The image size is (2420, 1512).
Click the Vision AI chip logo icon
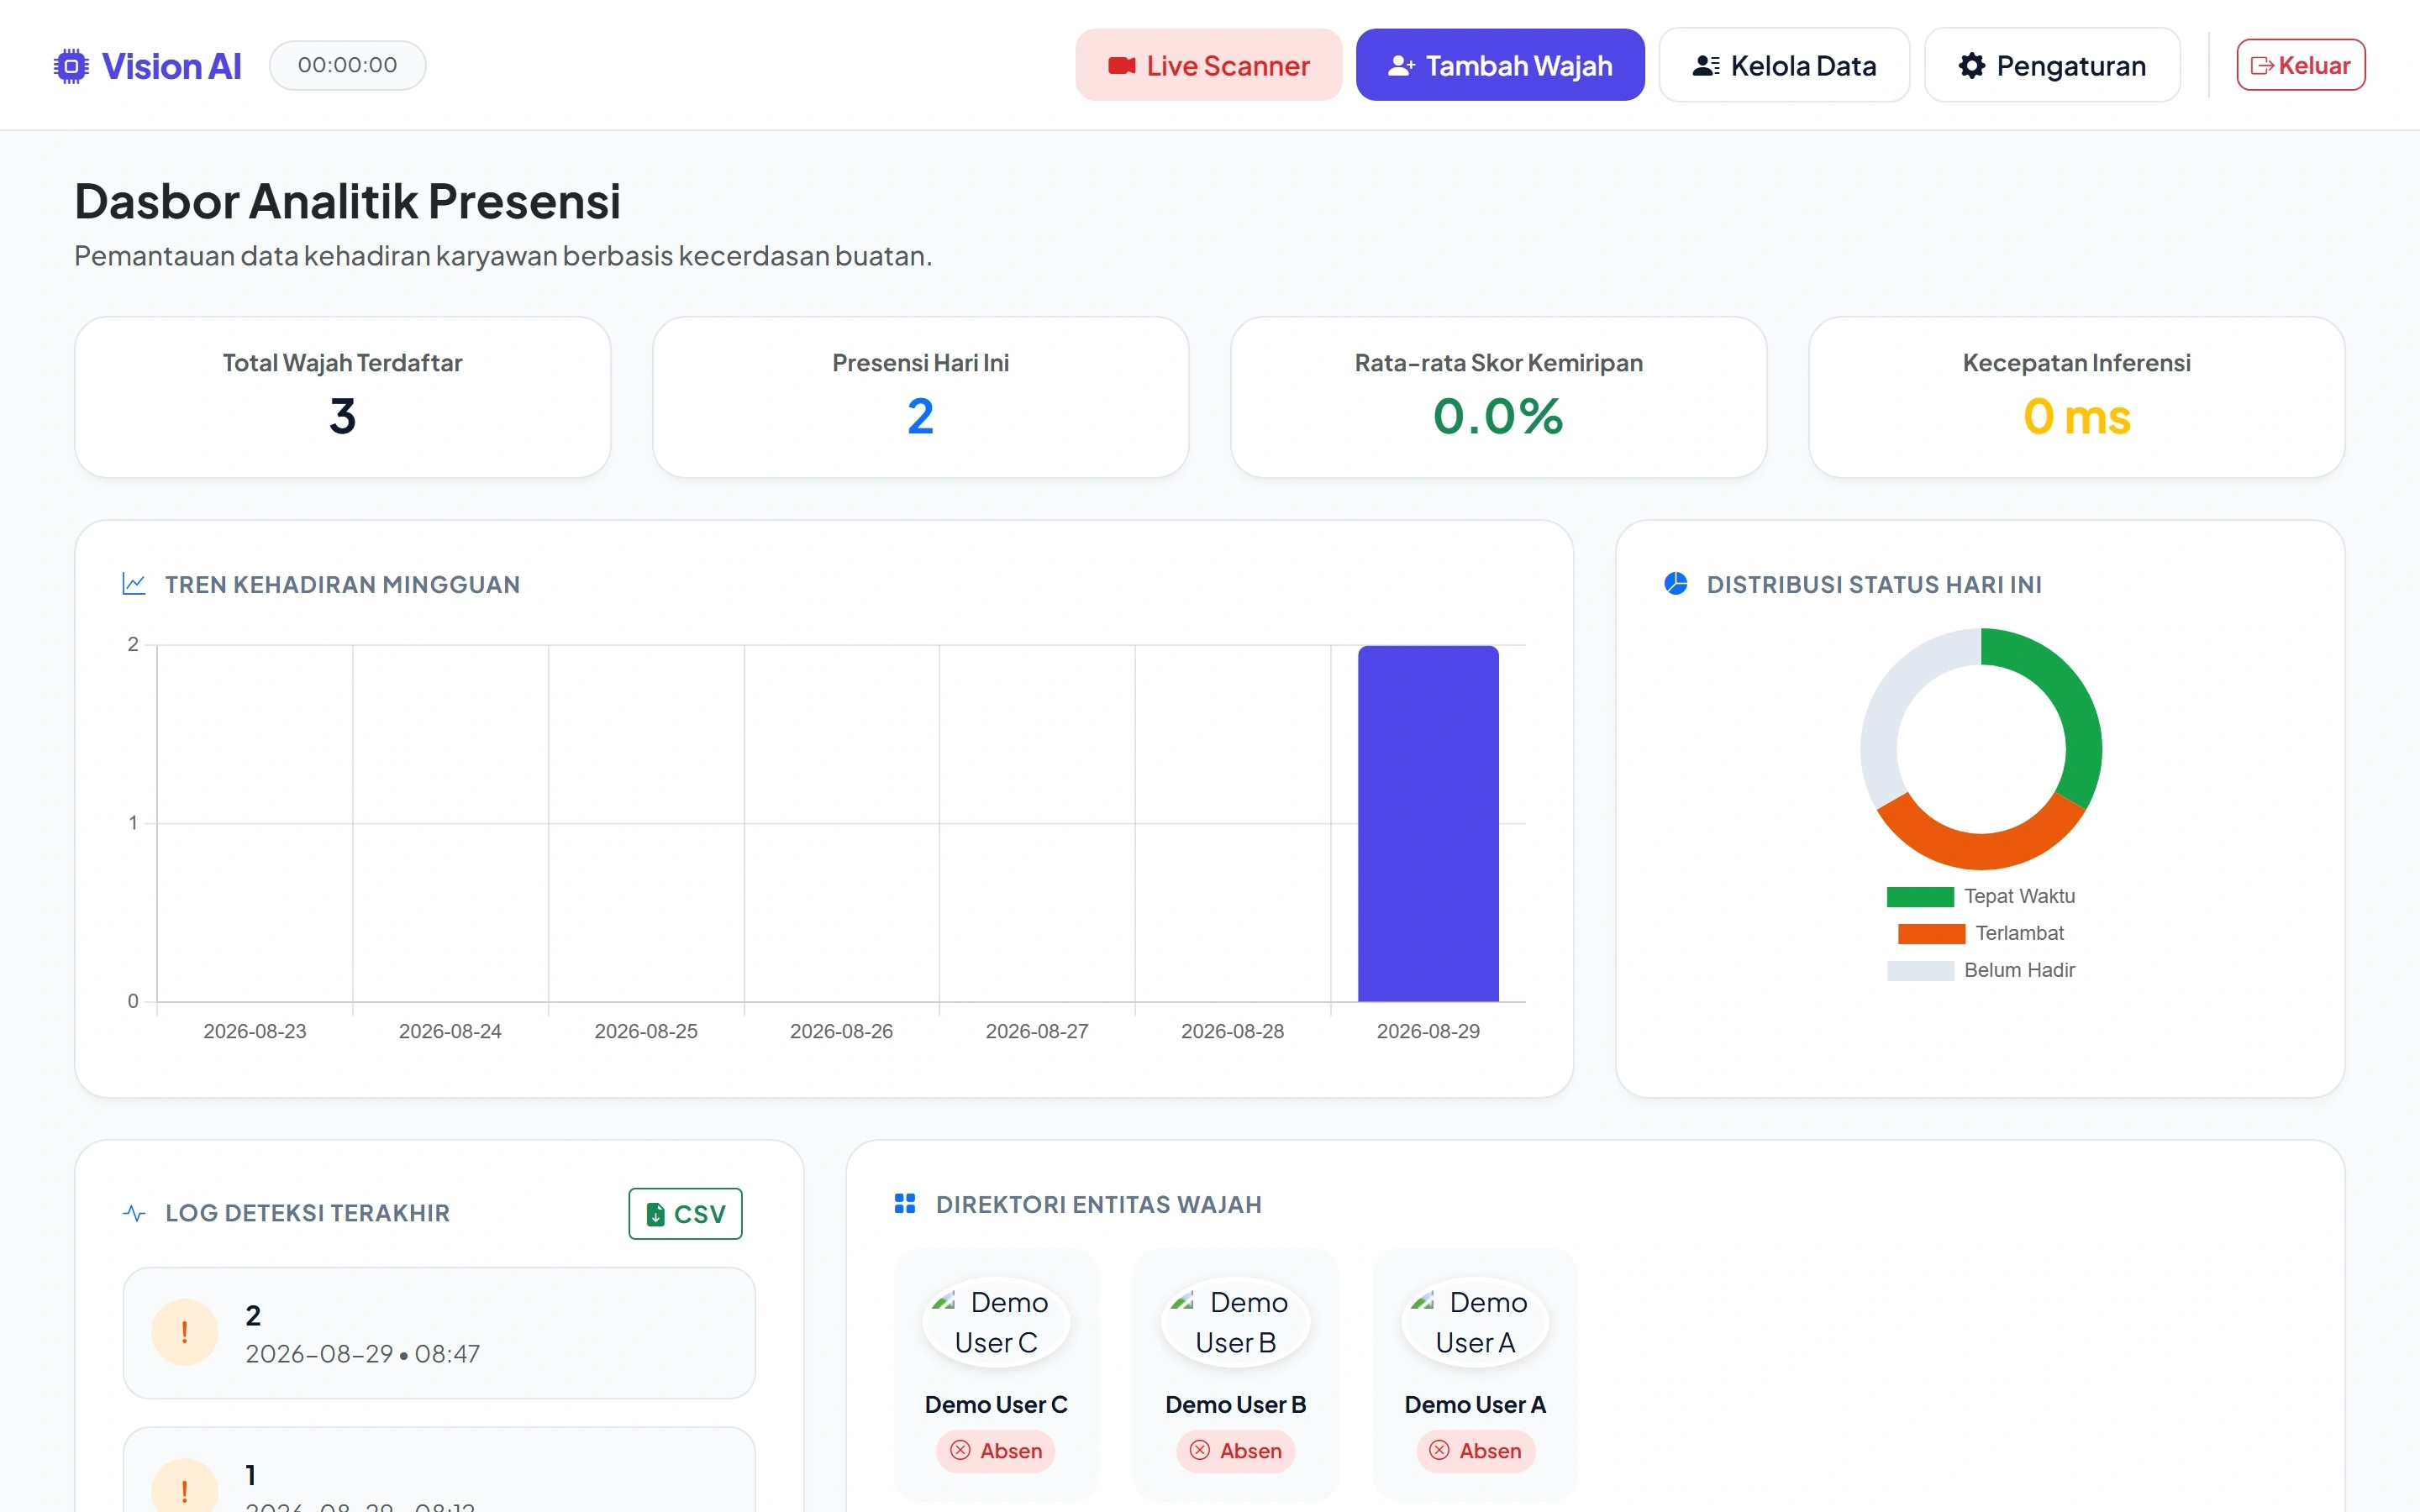click(71, 66)
